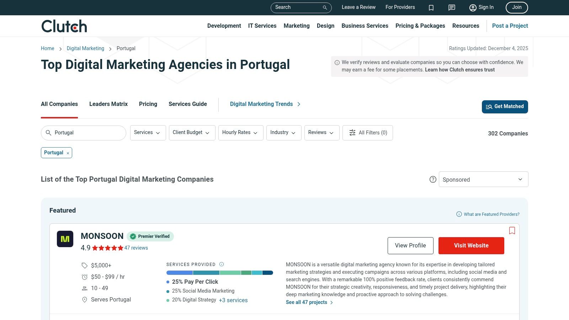Click the All Filters sliders icon
Viewport: 569px width, 320px height.
coord(352,133)
